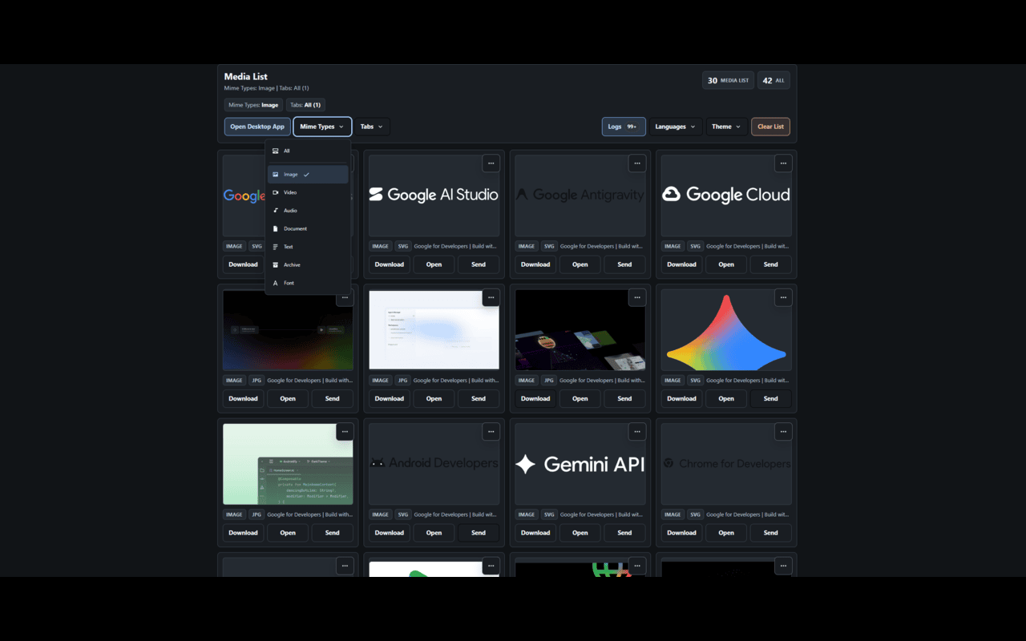
Task: Send the Google Antigravity image
Action: [624, 264]
